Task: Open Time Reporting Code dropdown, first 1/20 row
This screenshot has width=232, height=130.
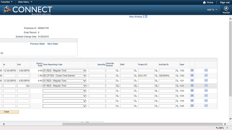Action: [65, 71]
